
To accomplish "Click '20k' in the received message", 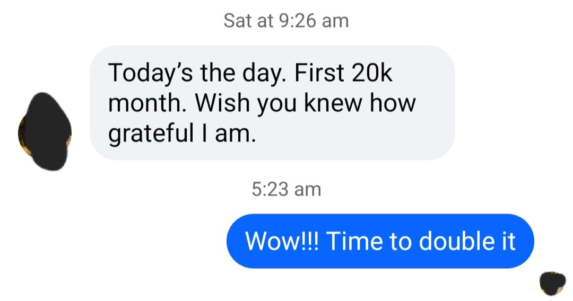I will pos(371,73).
